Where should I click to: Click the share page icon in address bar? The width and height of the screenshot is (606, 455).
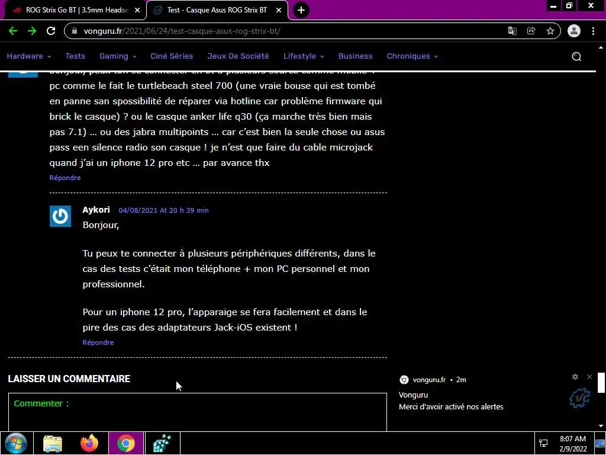click(x=531, y=31)
